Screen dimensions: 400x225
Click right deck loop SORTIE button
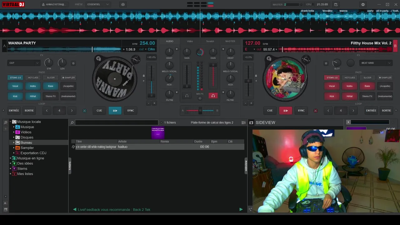pyautogui.click(x=387, y=111)
